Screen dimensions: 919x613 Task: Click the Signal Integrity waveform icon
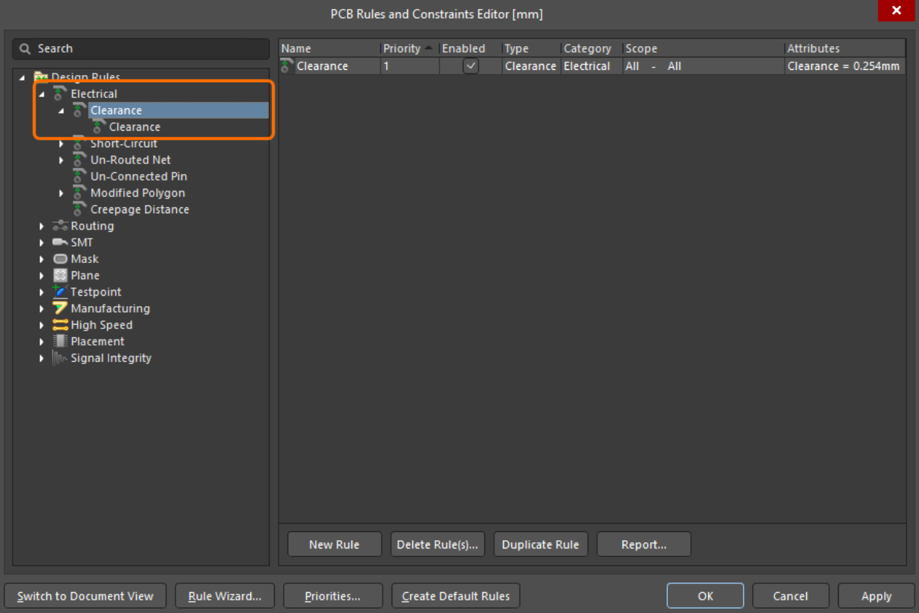pyautogui.click(x=60, y=358)
